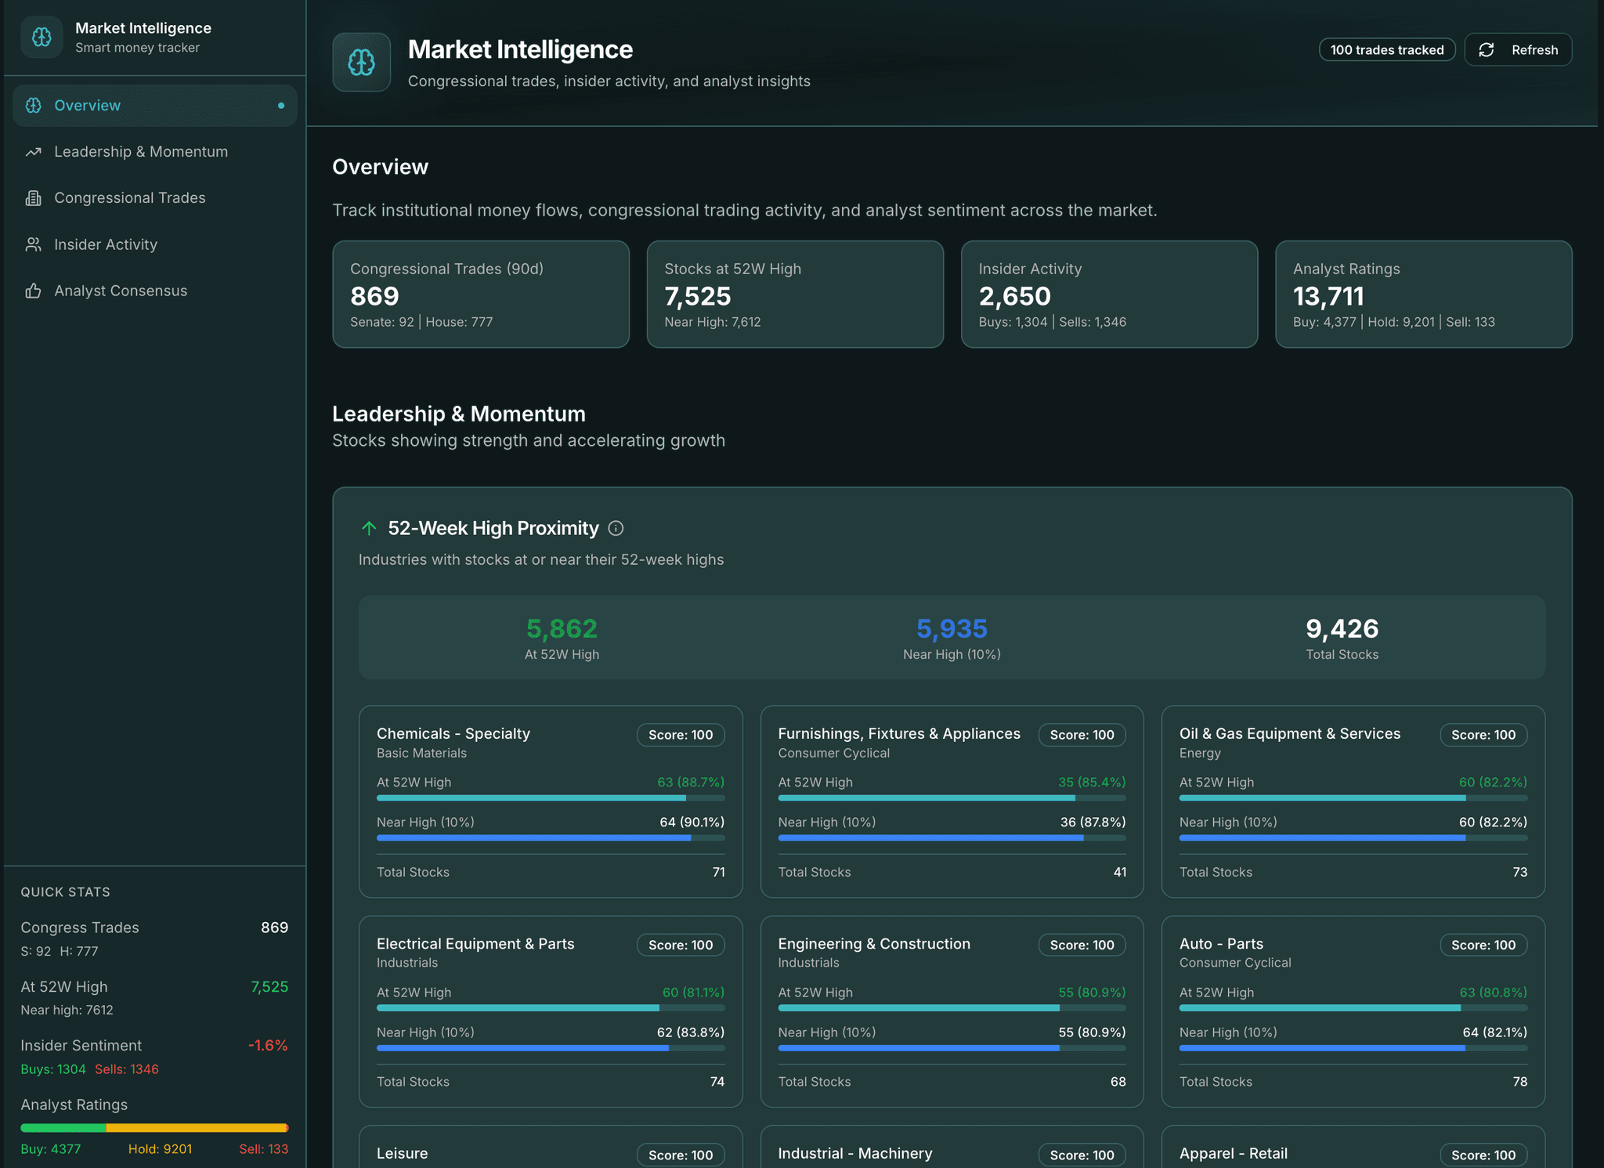Click the Sells: 1346 text
This screenshot has height=1168, width=1604.
pos(127,1069)
